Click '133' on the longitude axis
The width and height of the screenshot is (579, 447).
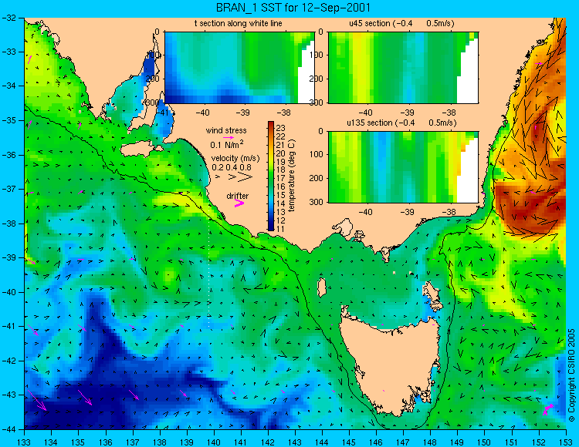coord(25,442)
